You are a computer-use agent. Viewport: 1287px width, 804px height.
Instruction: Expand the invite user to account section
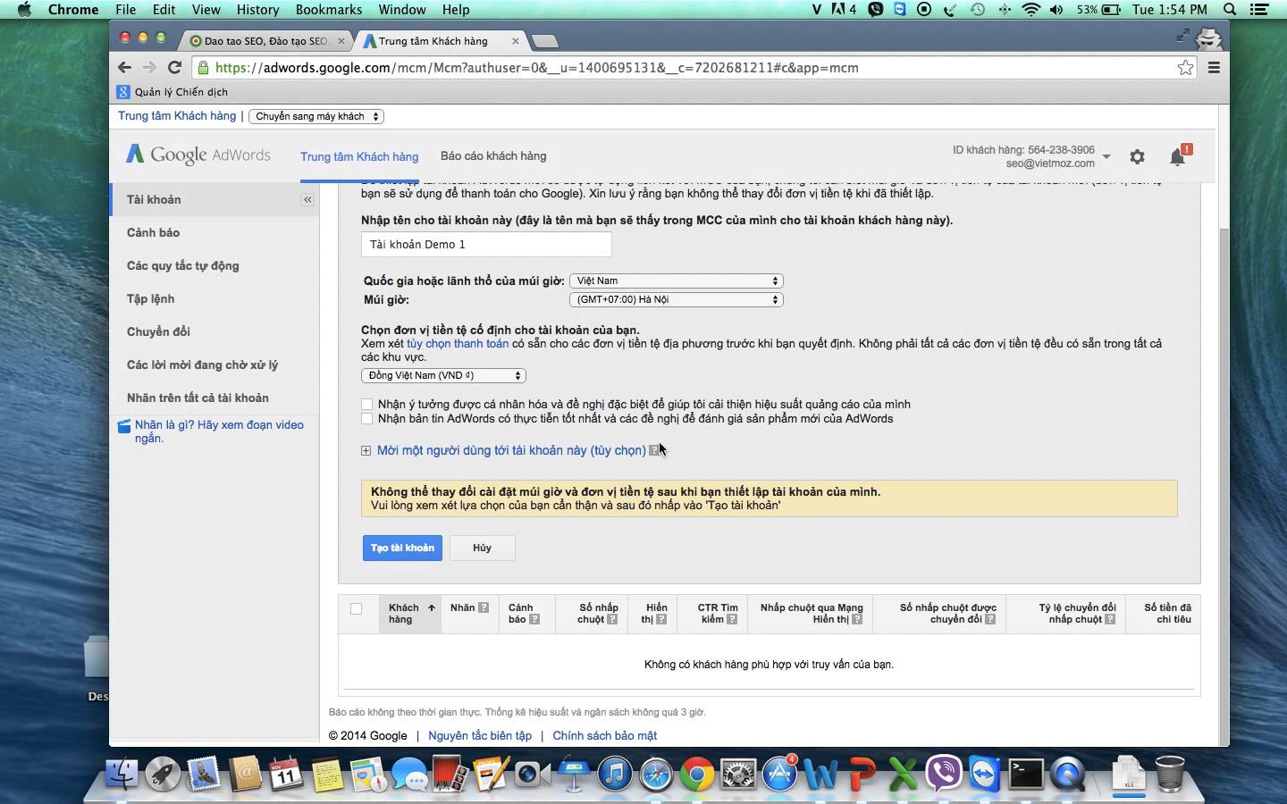(366, 451)
